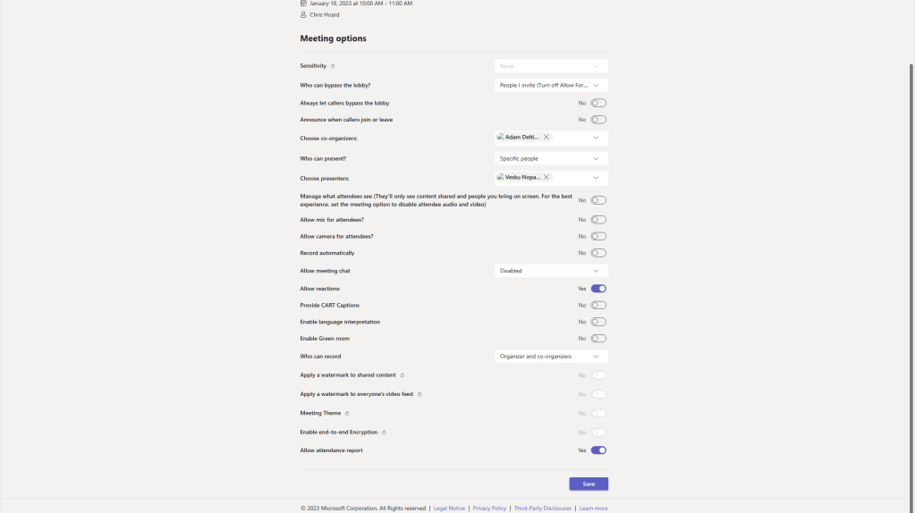Toggle Record automatically on
Viewport: 915px width, 513px height.
[x=598, y=253]
